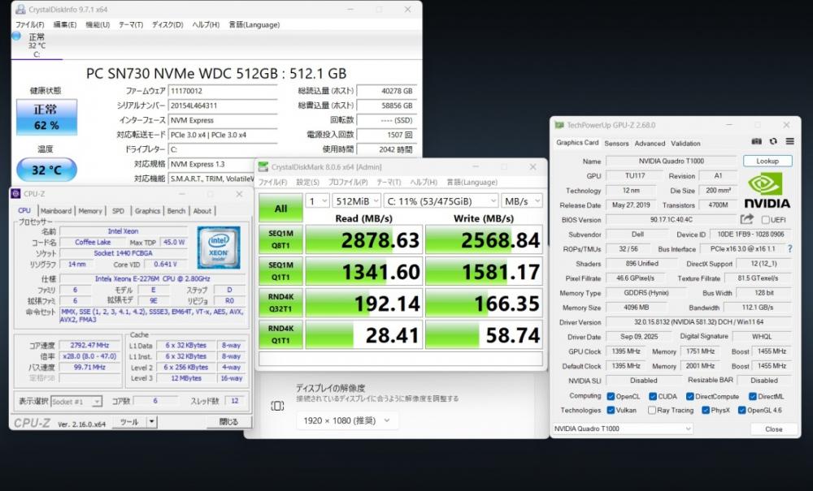Switch to the Sensors tab in GPU-Z

click(x=616, y=143)
